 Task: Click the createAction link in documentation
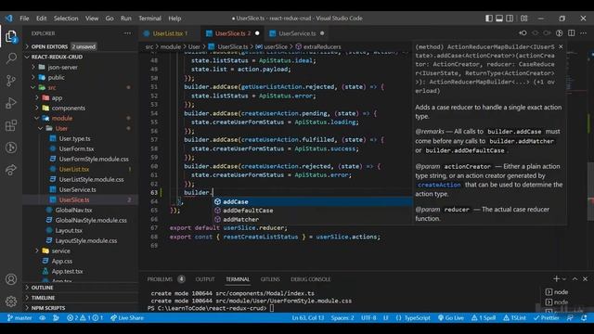[439, 185]
